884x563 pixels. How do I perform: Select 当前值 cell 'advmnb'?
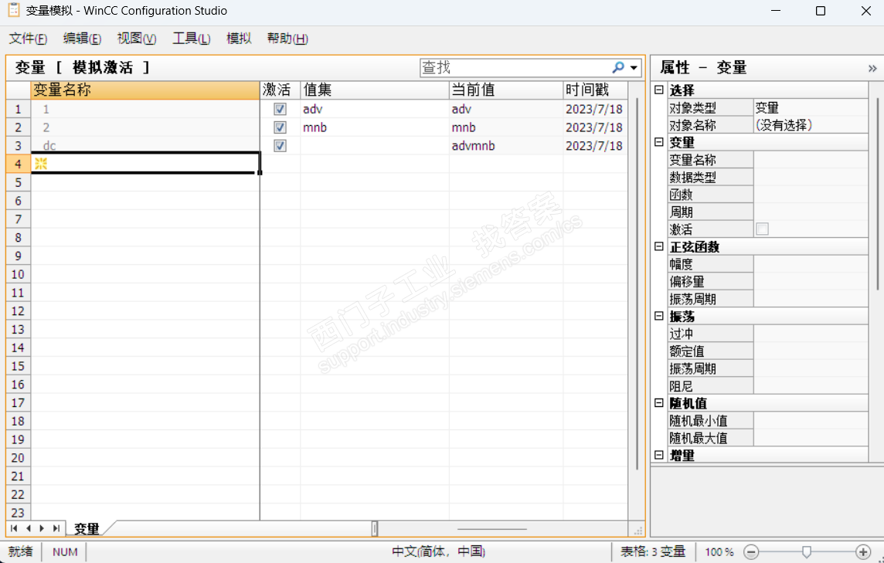(506, 145)
